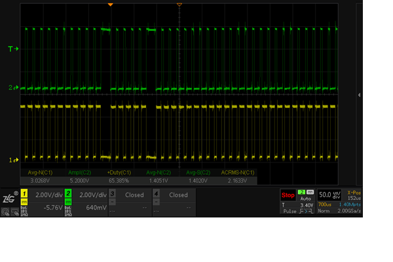The width and height of the screenshot is (393, 262).
Task: Select the 700us record time value
Action: (x=325, y=204)
